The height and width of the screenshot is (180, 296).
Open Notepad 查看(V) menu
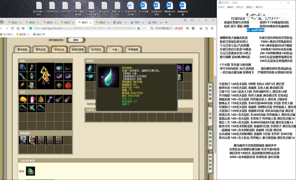[x=249, y=7]
